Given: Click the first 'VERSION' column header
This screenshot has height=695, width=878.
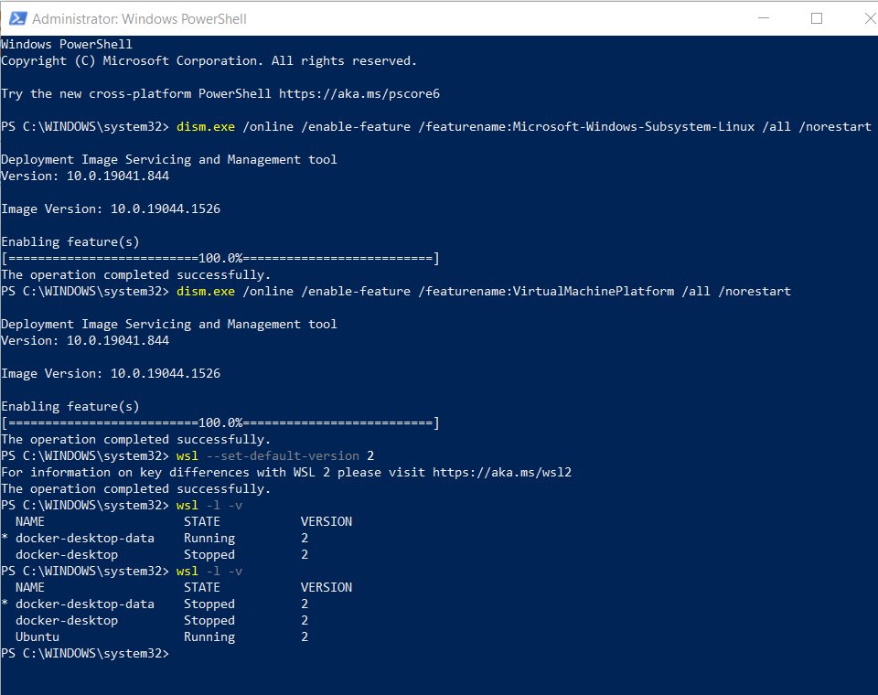Looking at the screenshot, I should (x=327, y=521).
